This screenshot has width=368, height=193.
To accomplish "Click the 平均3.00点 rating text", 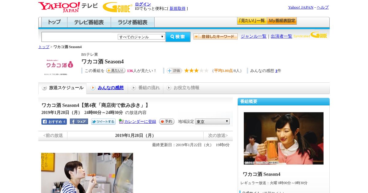I will click(x=223, y=71).
